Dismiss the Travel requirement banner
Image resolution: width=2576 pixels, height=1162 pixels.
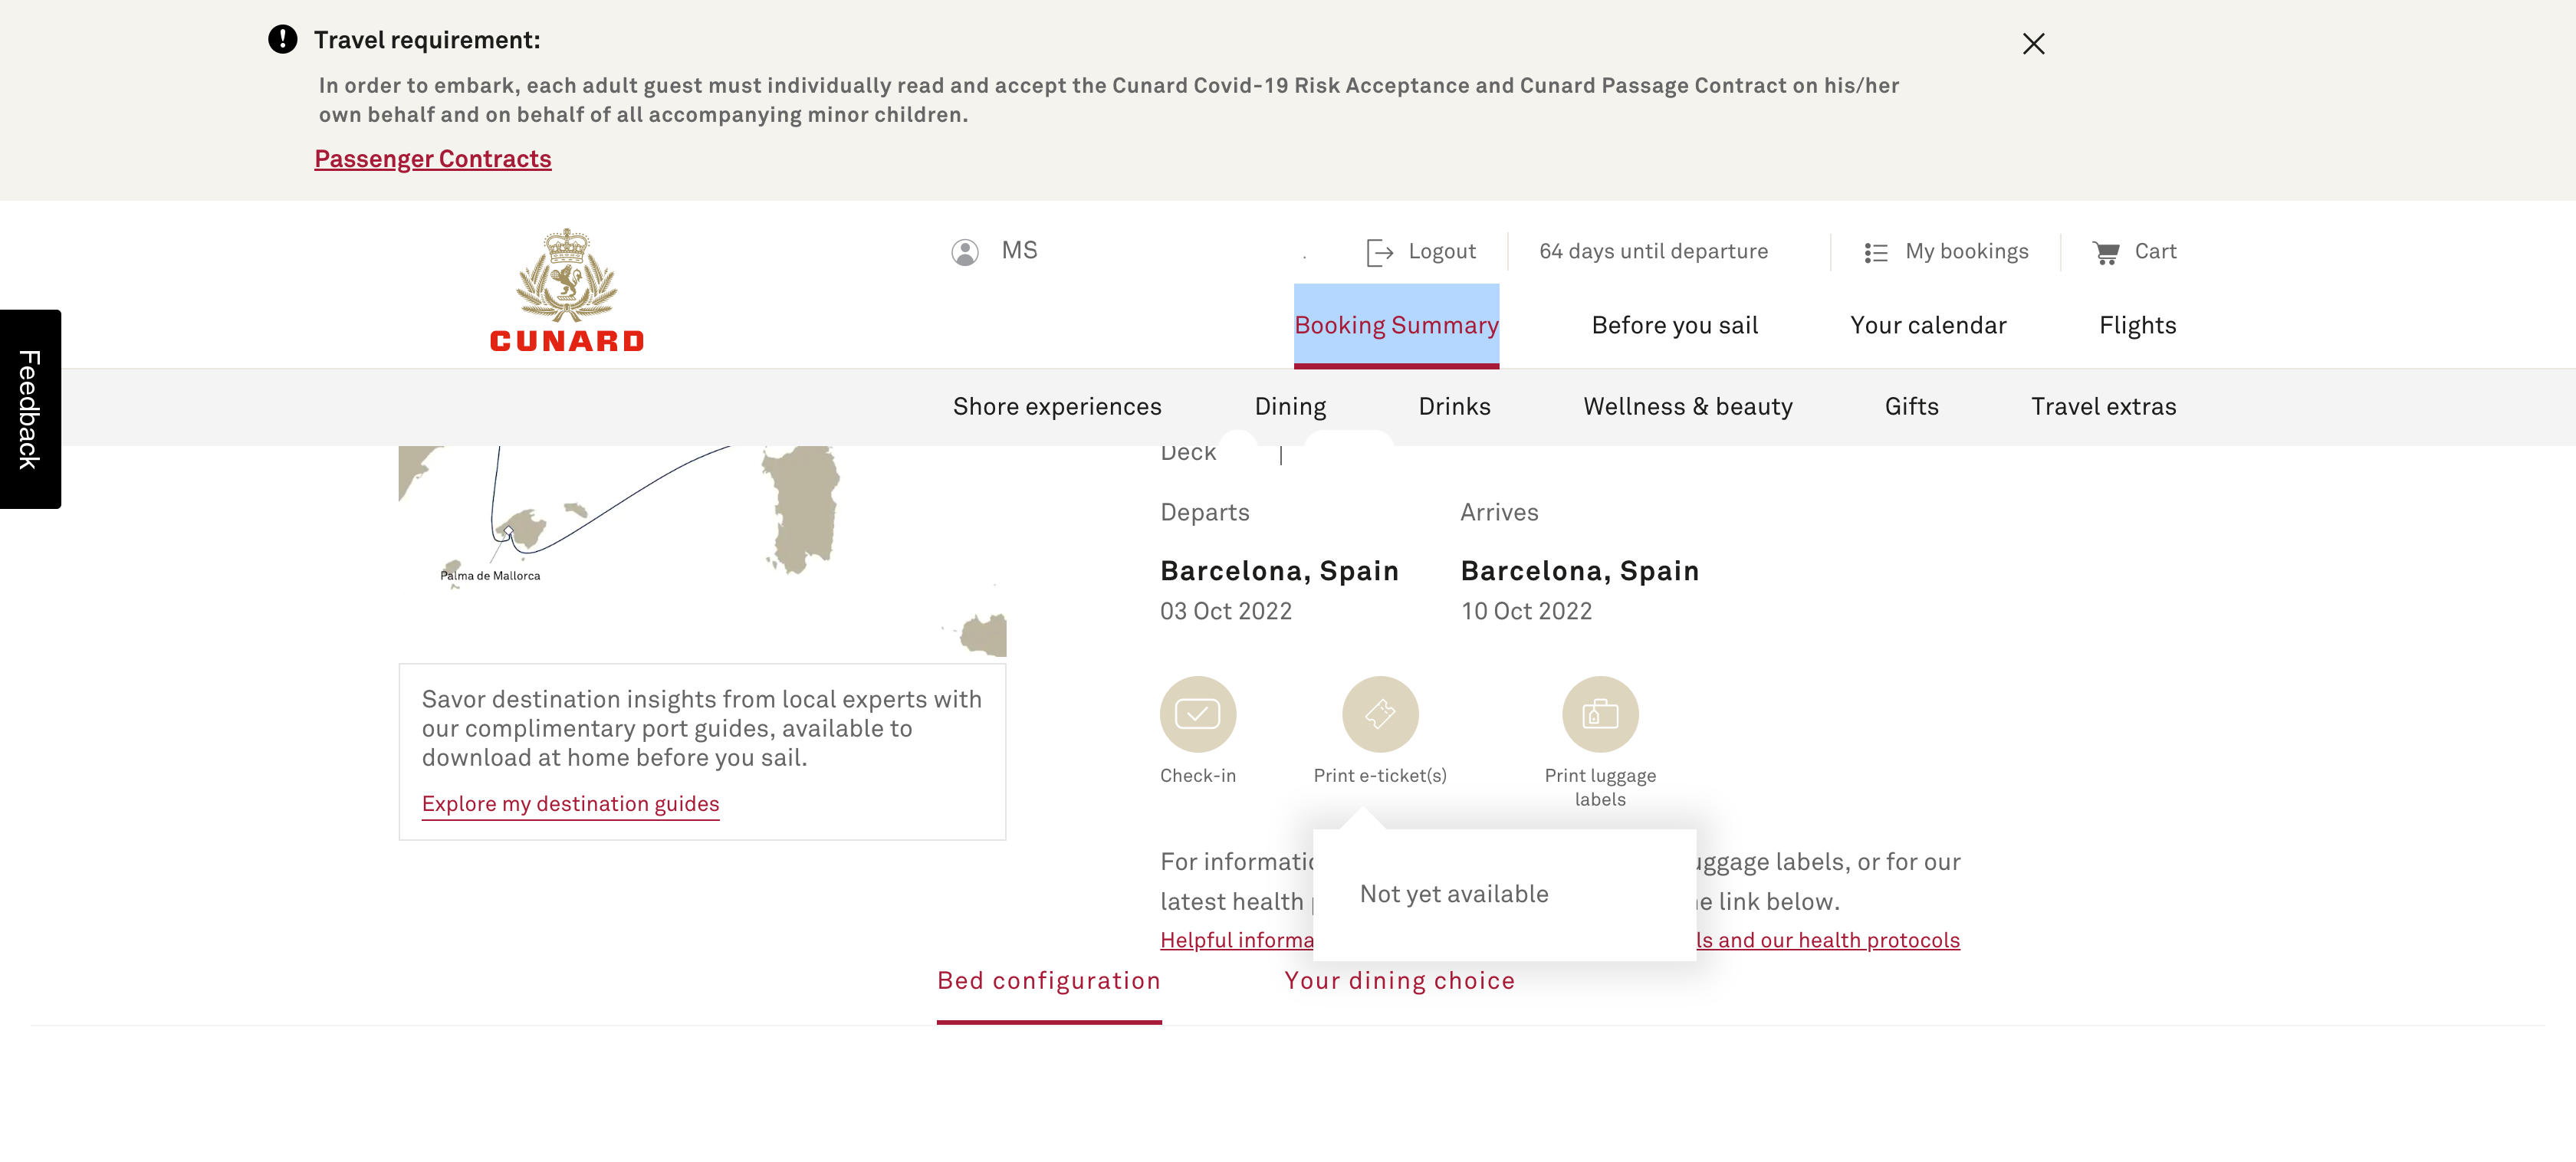click(x=2032, y=43)
